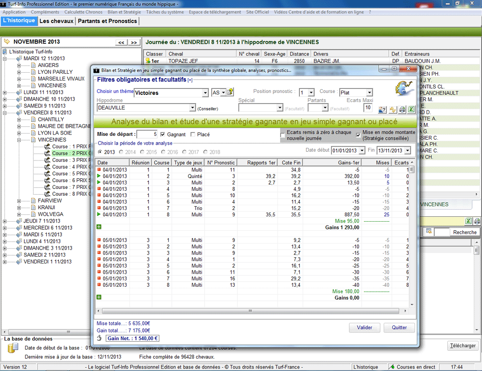Click the Euro coin strategy icon
482x371 pixels.
[404, 89]
